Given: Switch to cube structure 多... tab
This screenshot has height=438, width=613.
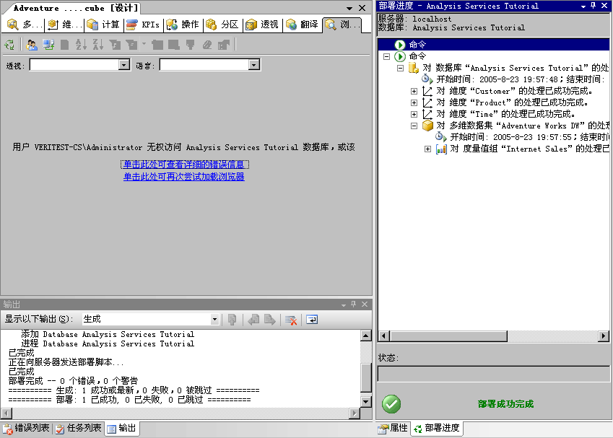Looking at the screenshot, I should [x=25, y=25].
